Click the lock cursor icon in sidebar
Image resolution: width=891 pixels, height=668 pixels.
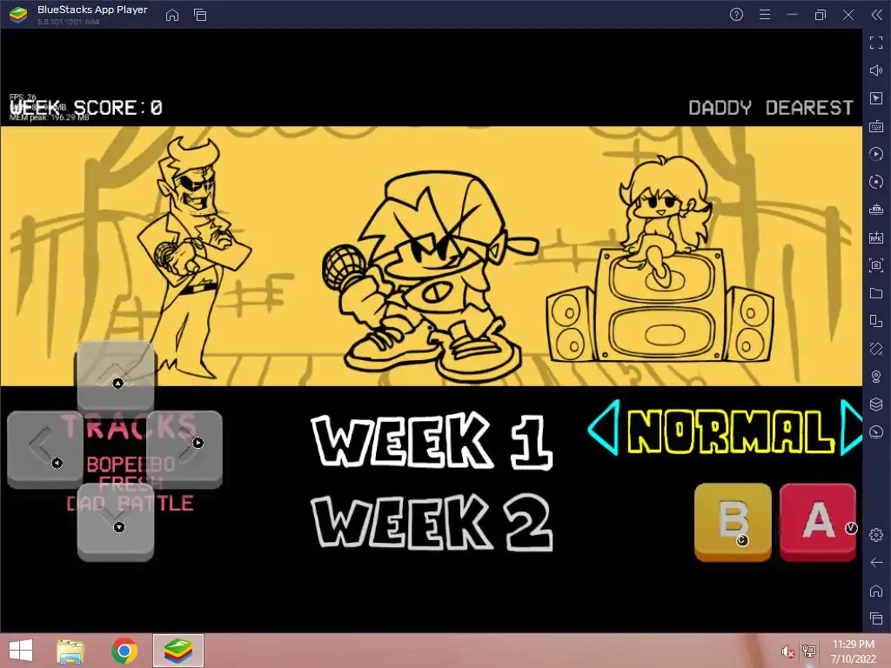pos(875,98)
